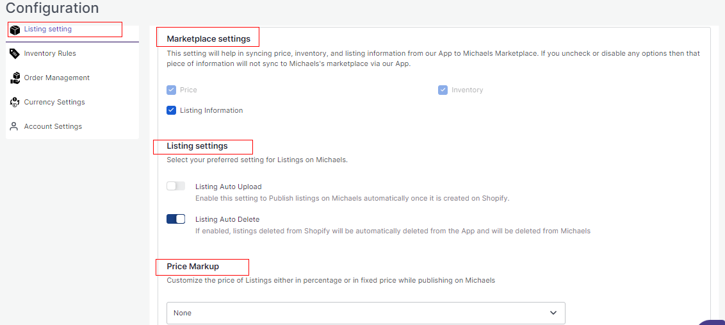Open the Listing setting menu item
Screen dimensions: 725x325
pos(48,29)
